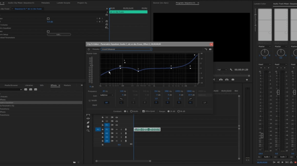The width and height of the screenshot is (297, 166).
Task: Open the Audio 1 Read automation mode dropdown
Action: [265, 64]
